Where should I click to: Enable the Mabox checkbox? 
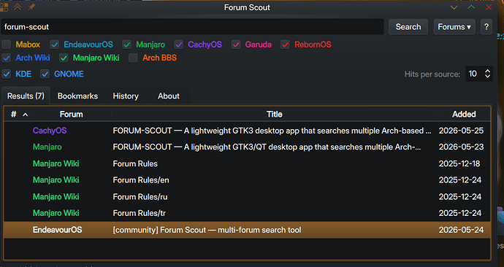point(7,44)
